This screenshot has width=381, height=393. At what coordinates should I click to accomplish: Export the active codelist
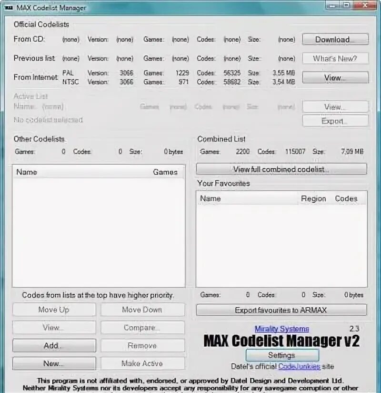(x=335, y=121)
